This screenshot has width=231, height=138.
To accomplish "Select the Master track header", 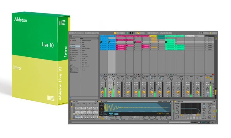I will click(209, 36).
